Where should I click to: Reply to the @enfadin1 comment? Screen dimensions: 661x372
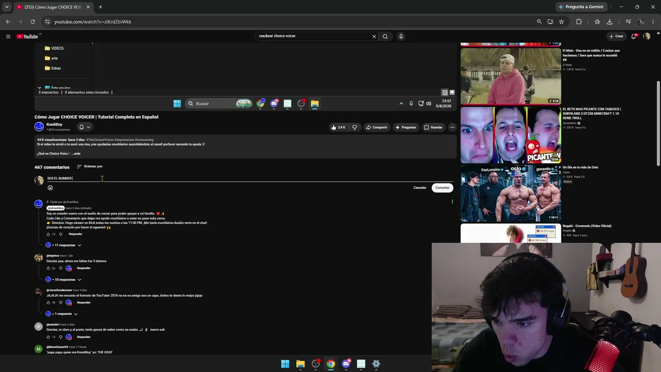click(84, 337)
